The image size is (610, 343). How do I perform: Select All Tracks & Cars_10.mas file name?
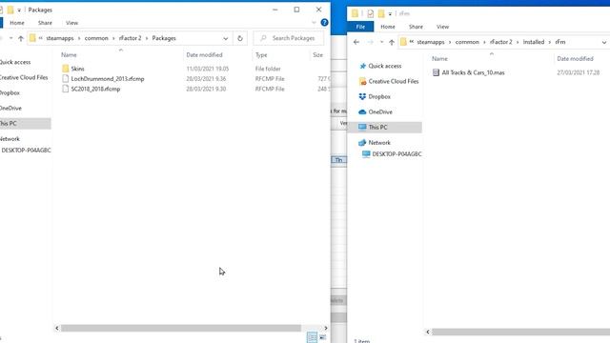473,72
